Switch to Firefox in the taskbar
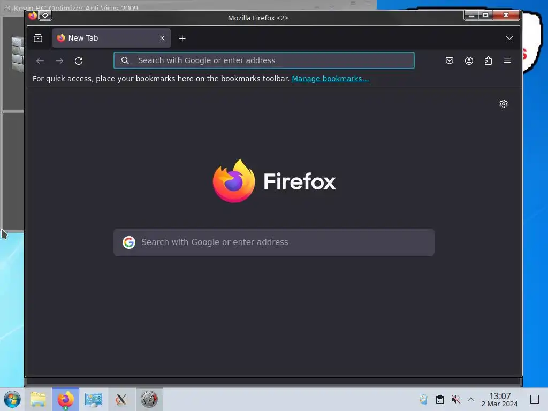548x411 pixels. coord(66,399)
